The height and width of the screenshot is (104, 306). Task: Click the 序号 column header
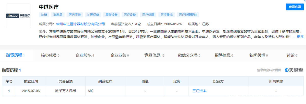coord(9,81)
